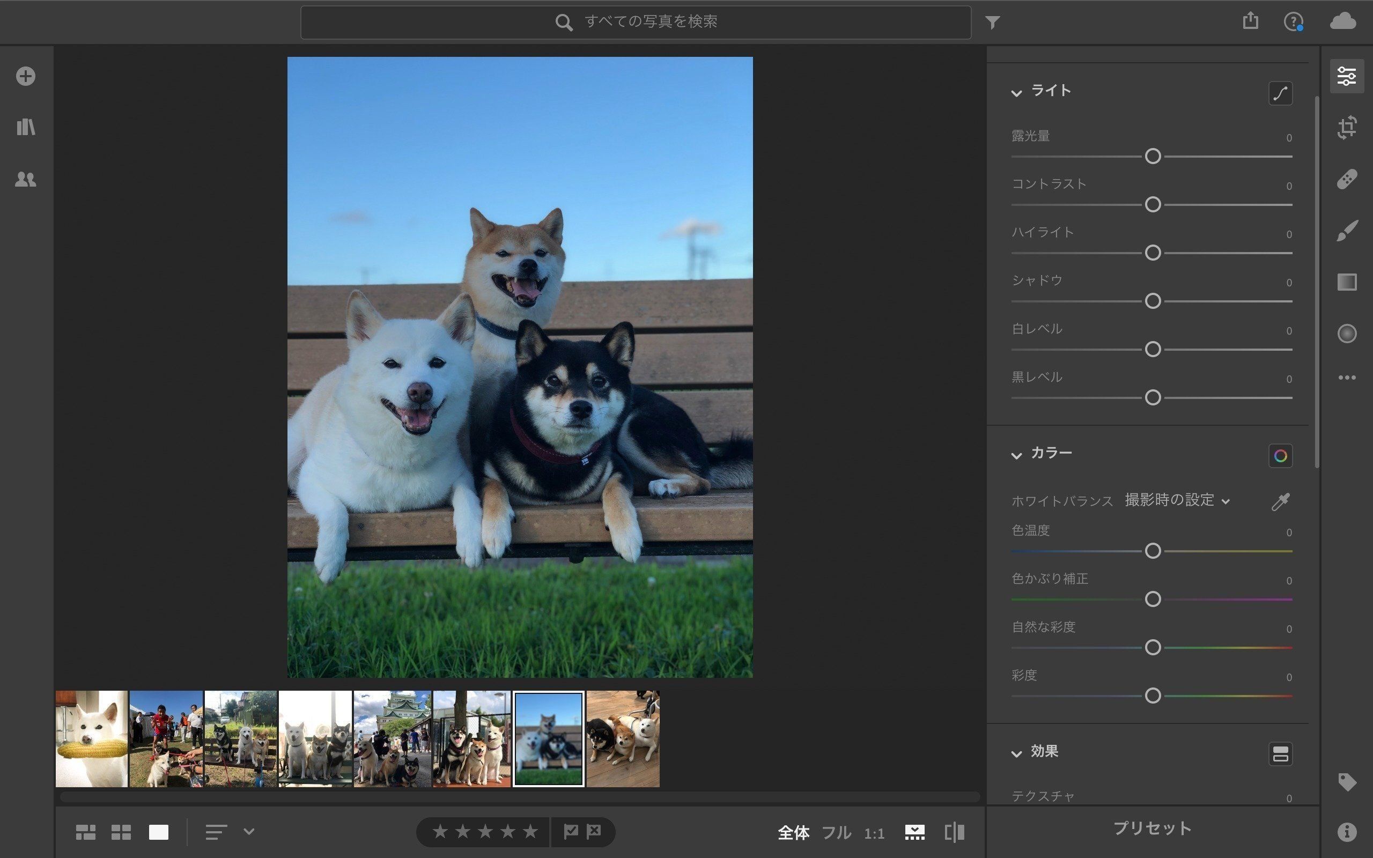Viewport: 1373px width, 858px height.
Task: Open the 撮影時の設定 white balance dropdown
Action: [x=1176, y=500]
